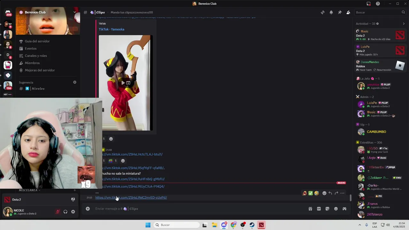Screen dimensions: 409x230
Task: Dismiss the Sugerencia suggestion
Action: point(75,82)
